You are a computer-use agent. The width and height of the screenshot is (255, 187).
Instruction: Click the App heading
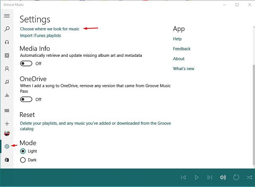coord(179,29)
